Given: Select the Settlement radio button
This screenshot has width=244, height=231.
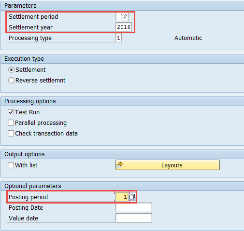Looking at the screenshot, I should [11, 70].
